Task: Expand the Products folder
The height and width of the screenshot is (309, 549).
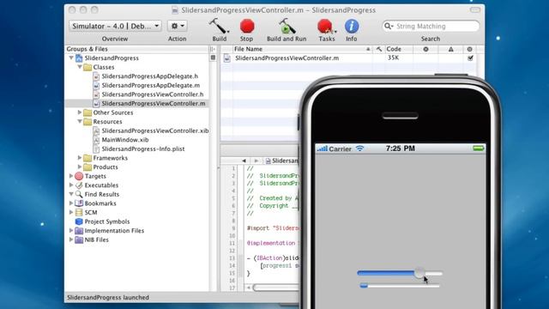Action: (80, 167)
